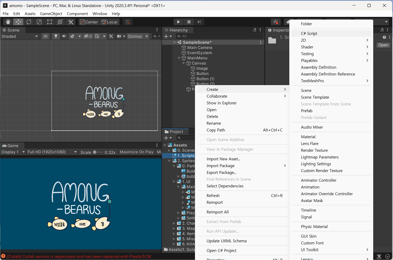The image size is (393, 260).
Task: Select the Move tool
Action: pos(18,22)
